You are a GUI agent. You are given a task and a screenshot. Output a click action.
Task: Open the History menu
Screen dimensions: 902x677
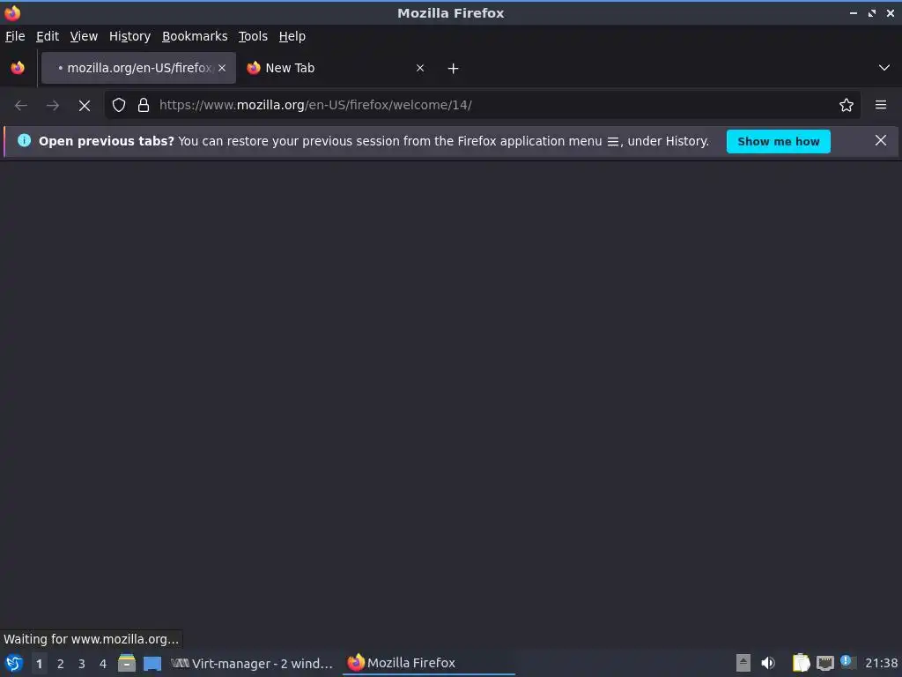(x=130, y=36)
